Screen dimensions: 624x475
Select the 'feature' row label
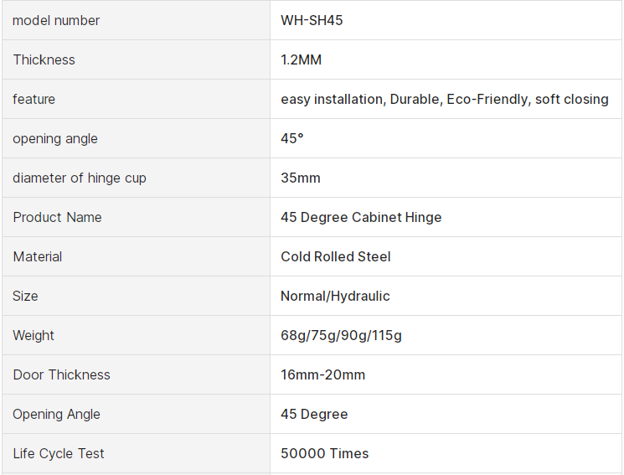click(34, 99)
